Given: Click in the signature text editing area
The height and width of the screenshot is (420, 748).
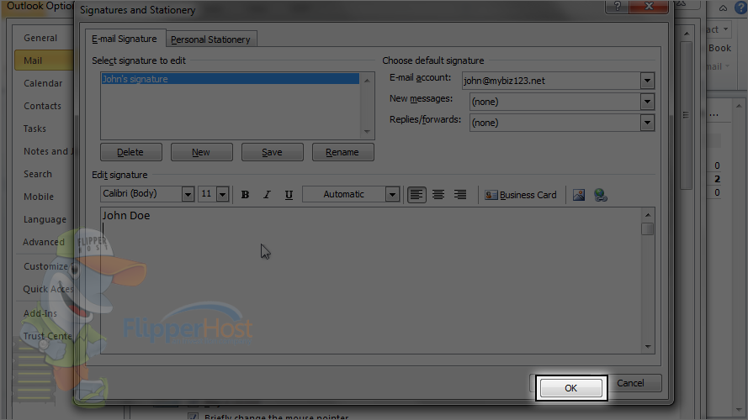Looking at the screenshot, I should [371, 281].
